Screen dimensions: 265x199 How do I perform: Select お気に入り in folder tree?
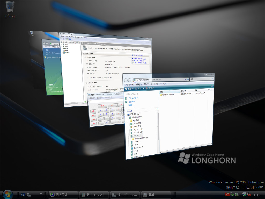[x=136, y=126]
